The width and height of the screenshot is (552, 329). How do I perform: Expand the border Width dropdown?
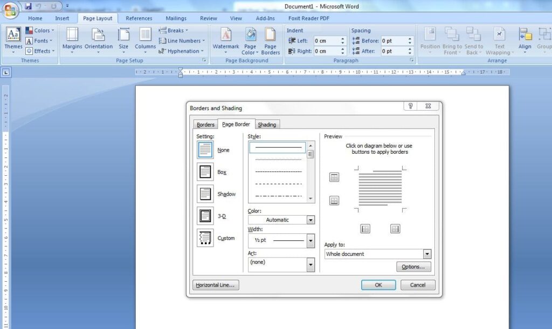coord(310,241)
